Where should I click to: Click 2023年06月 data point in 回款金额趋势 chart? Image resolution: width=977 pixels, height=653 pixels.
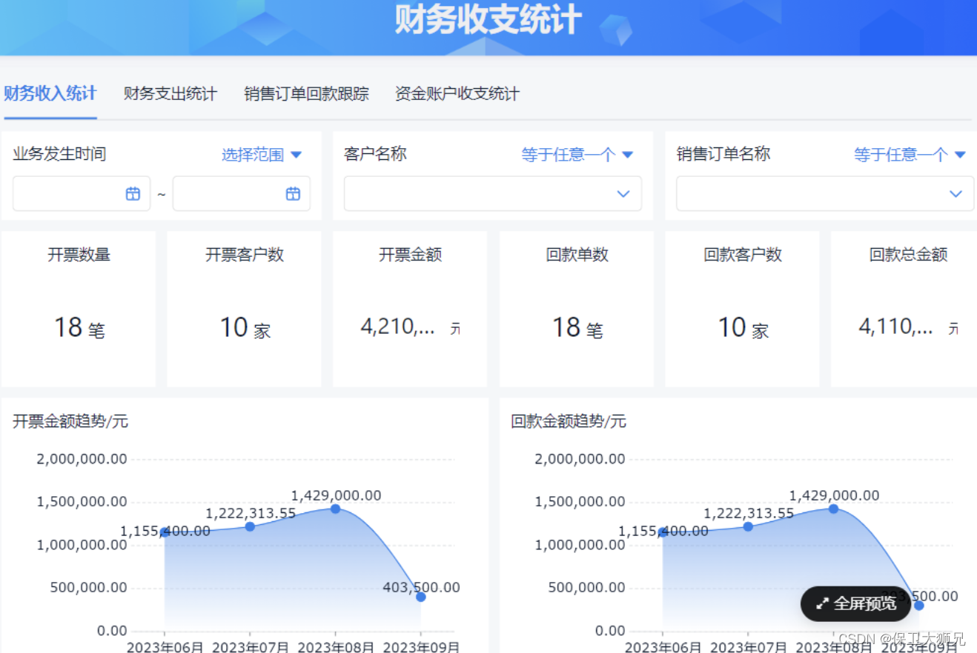pyautogui.click(x=662, y=532)
